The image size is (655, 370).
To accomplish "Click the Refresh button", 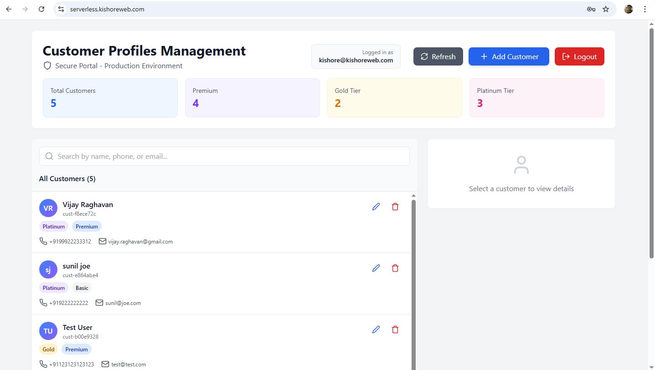I will (438, 56).
